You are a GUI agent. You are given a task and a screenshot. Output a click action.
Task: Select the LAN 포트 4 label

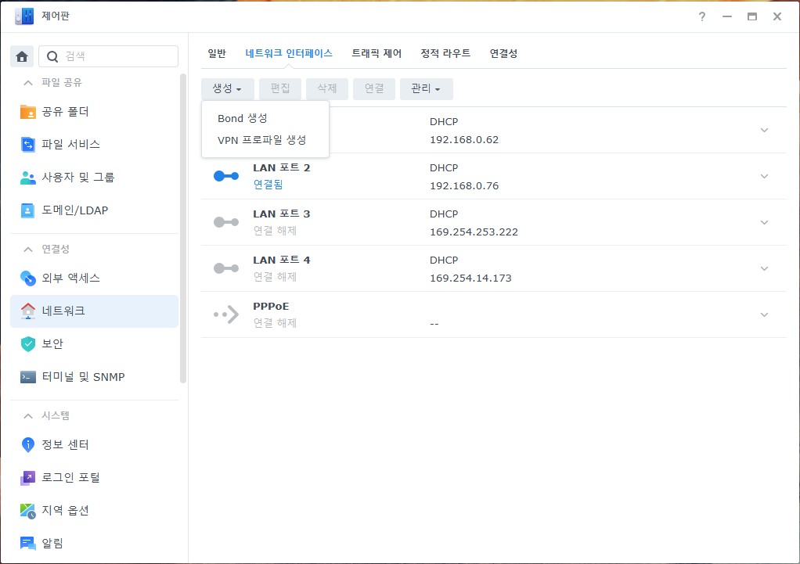282,260
